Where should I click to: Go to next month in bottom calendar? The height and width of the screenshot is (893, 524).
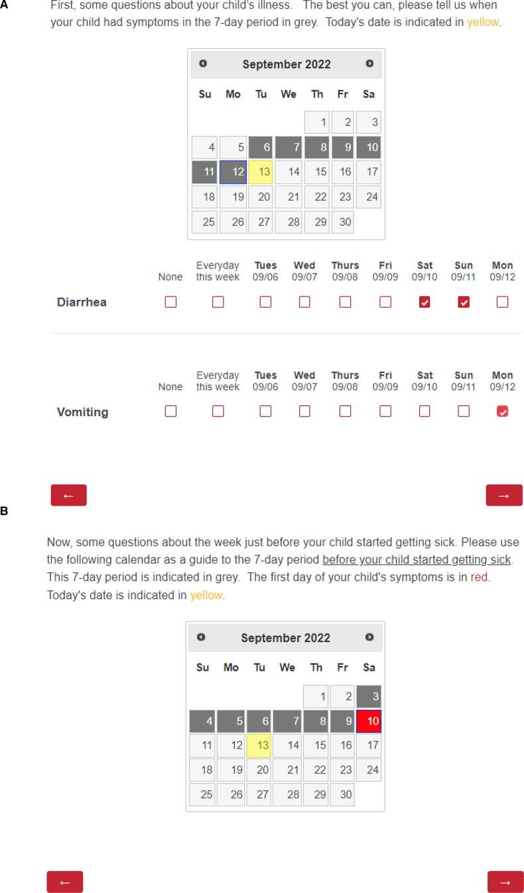[x=369, y=637]
